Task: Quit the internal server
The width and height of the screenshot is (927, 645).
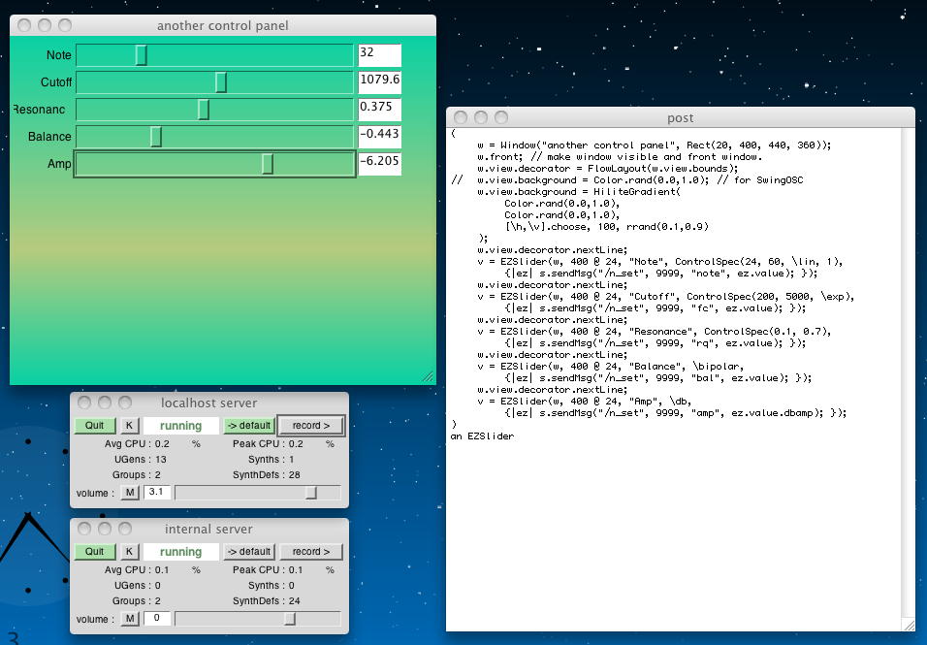Action: click(94, 552)
